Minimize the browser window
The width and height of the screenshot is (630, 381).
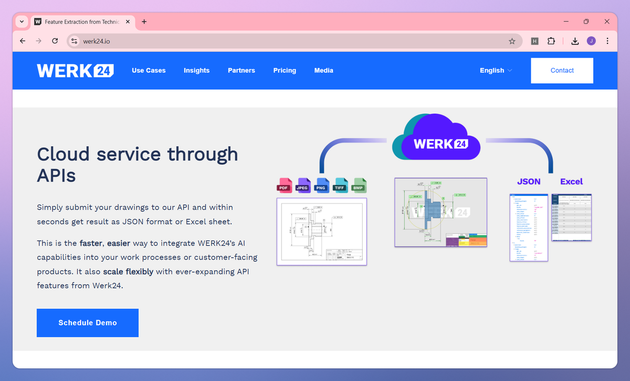coord(566,21)
